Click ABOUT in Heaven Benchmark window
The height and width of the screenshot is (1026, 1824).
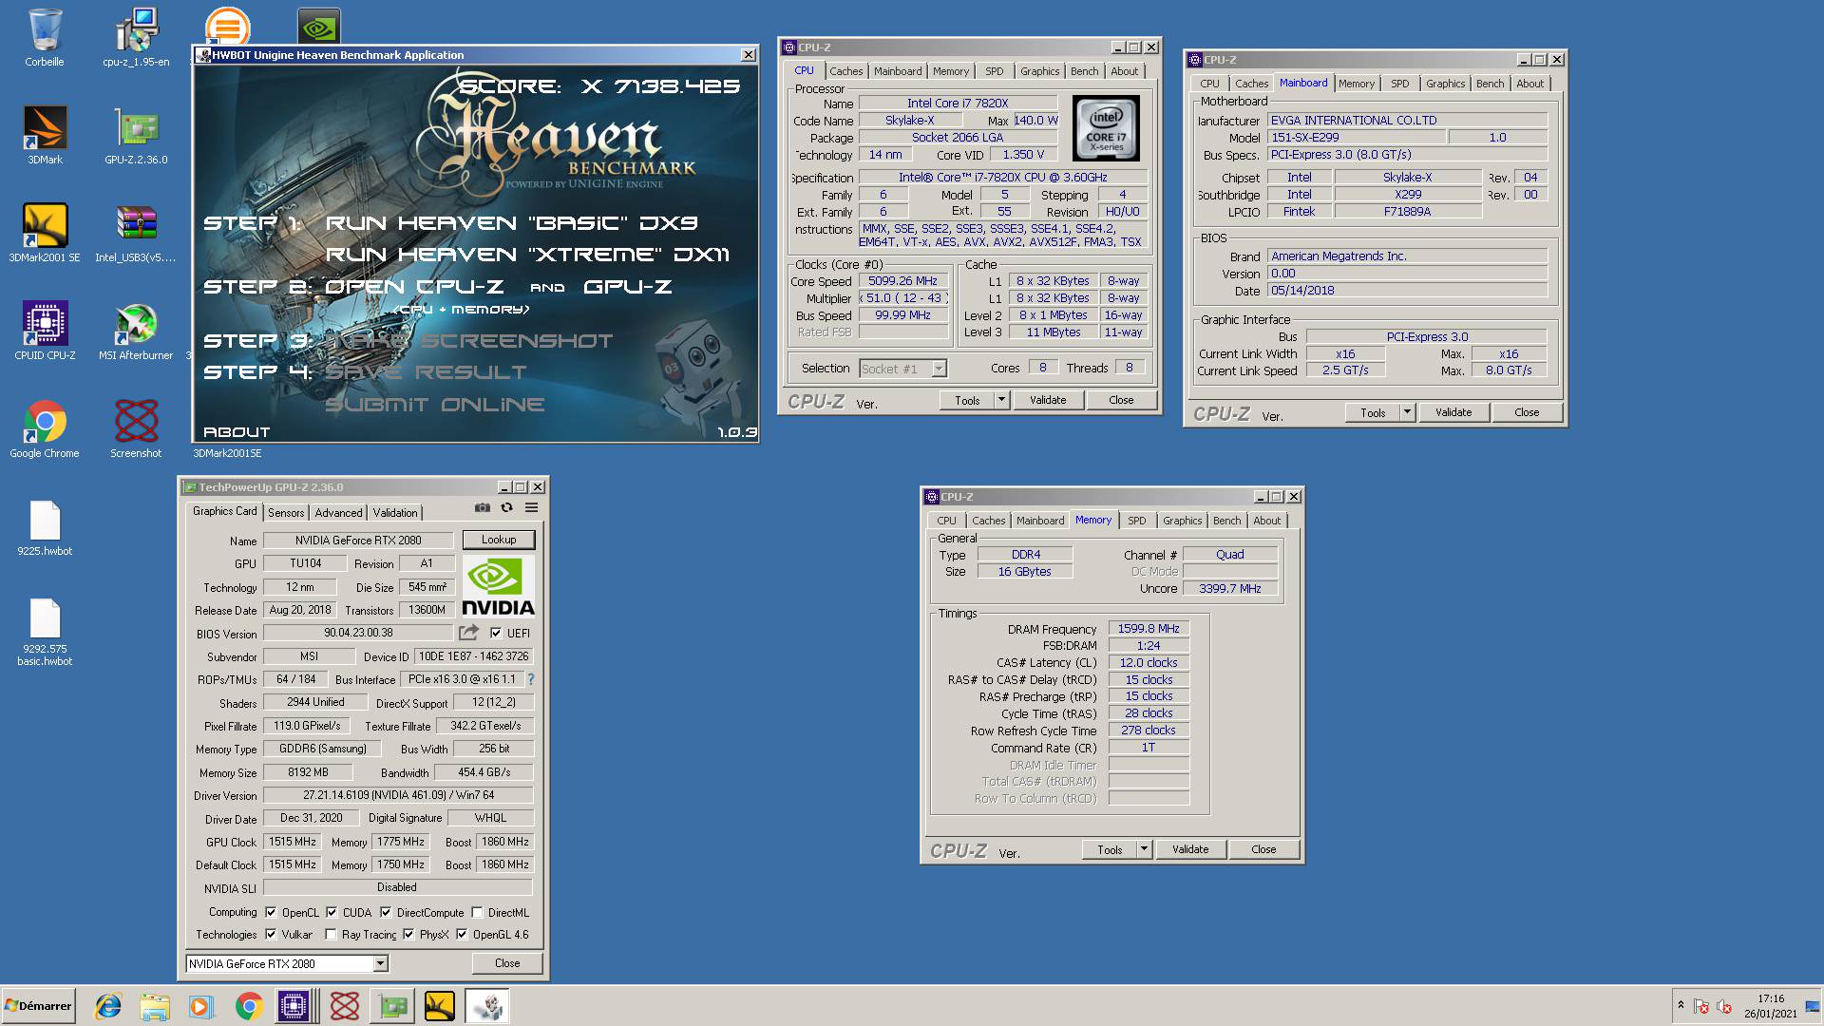[237, 432]
